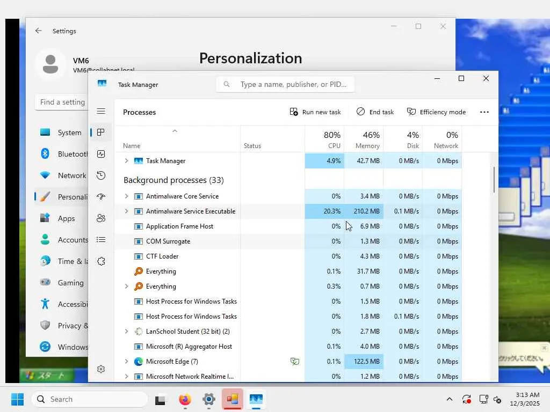Click the taskbar Search box

coord(90,399)
